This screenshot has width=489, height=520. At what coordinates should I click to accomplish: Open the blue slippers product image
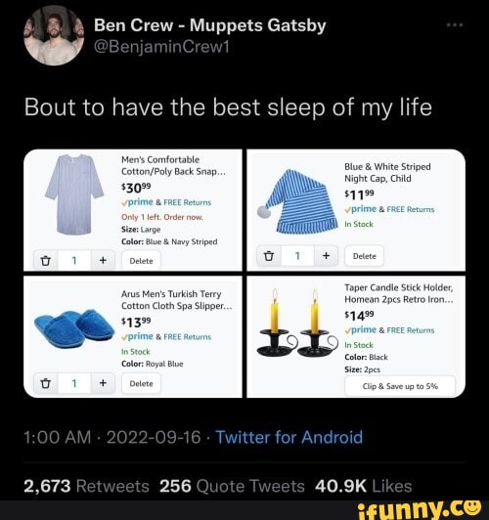click(73, 329)
